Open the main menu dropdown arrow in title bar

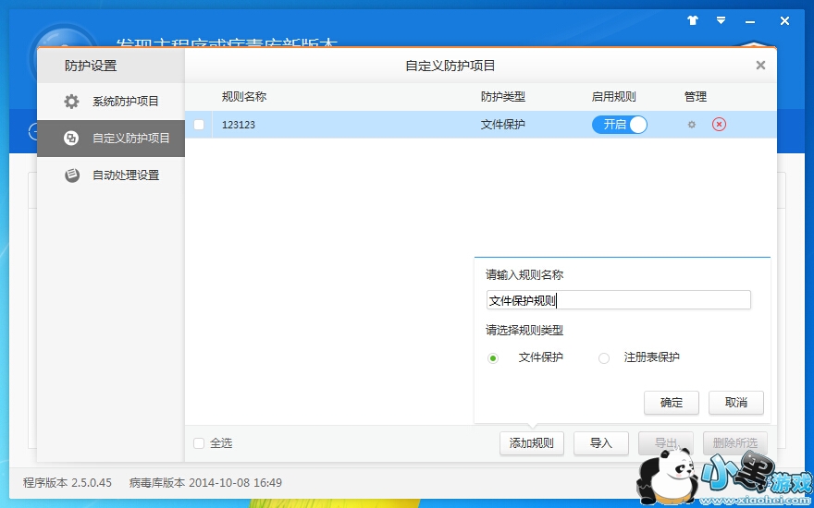coord(721,20)
